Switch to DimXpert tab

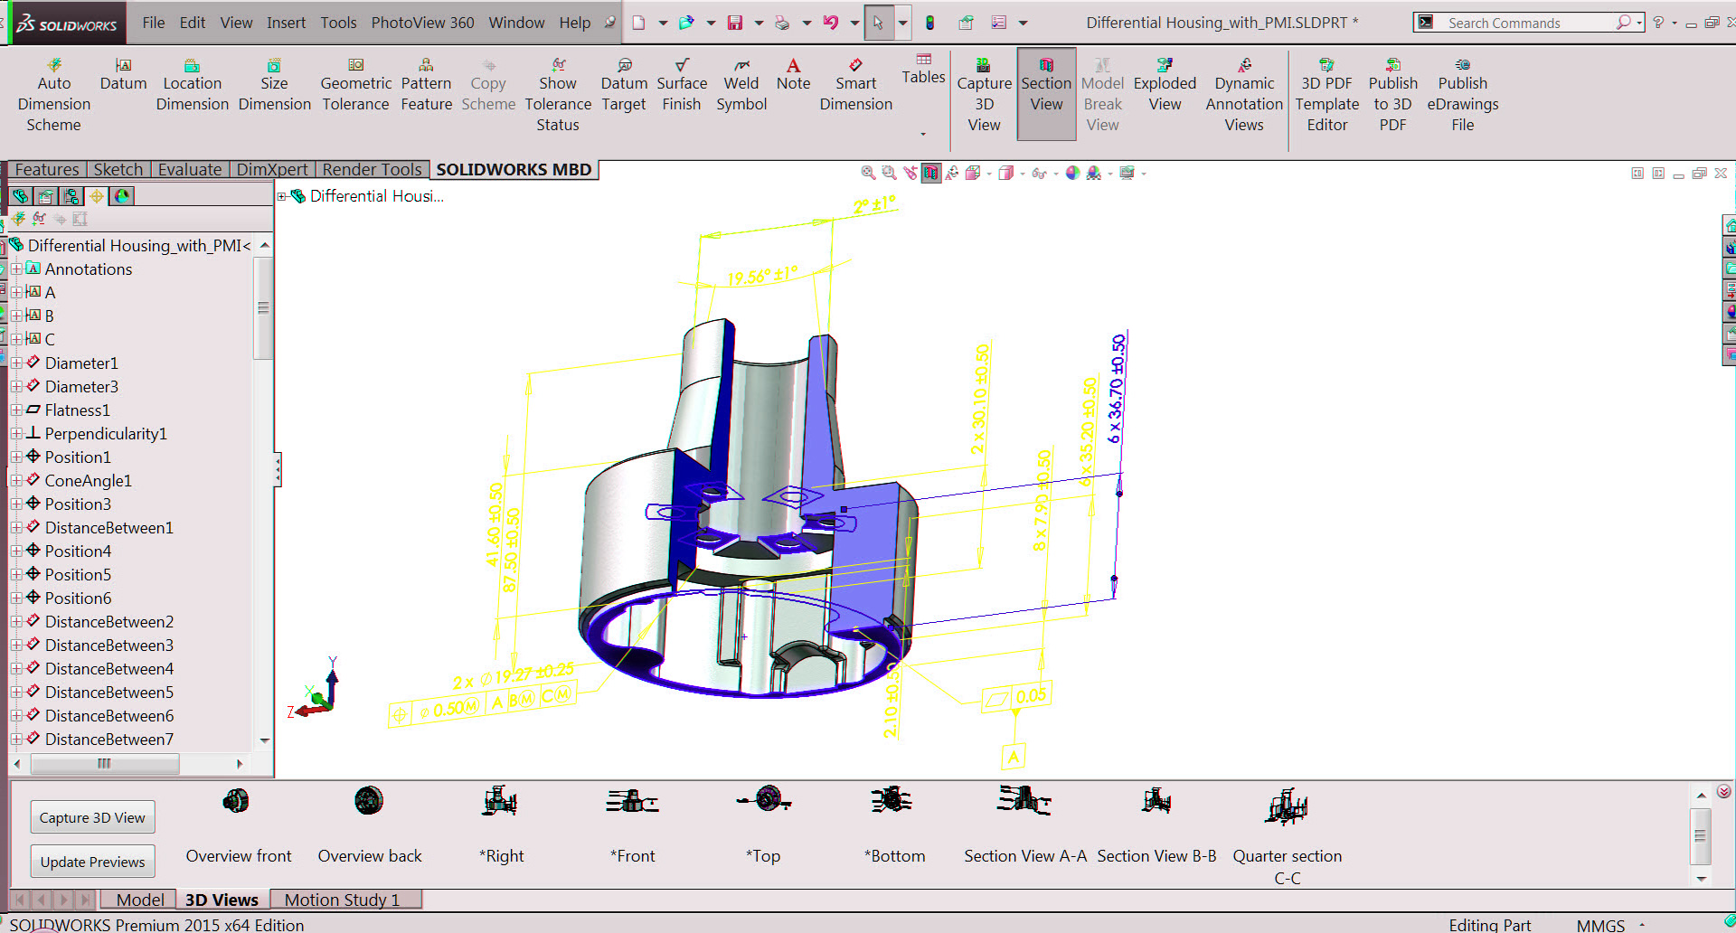[x=272, y=169]
